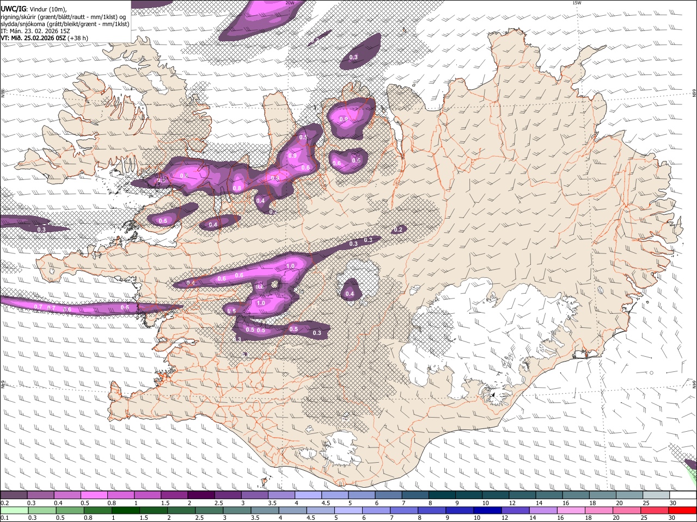Click the valid time 'VT: Mið. 25.02.2026 05Z'

pyautogui.click(x=34, y=38)
